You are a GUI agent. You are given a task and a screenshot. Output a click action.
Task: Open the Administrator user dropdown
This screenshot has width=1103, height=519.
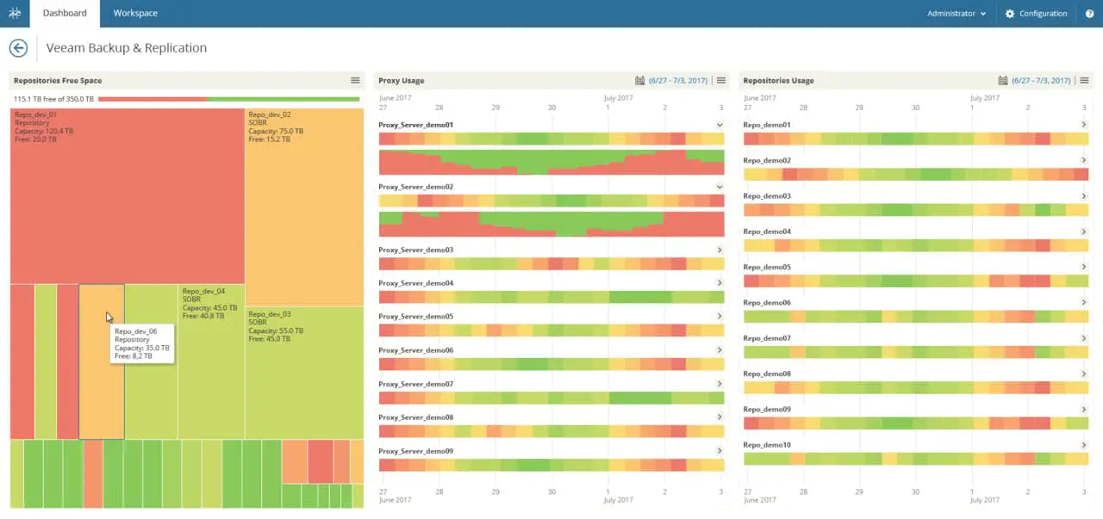click(x=957, y=14)
